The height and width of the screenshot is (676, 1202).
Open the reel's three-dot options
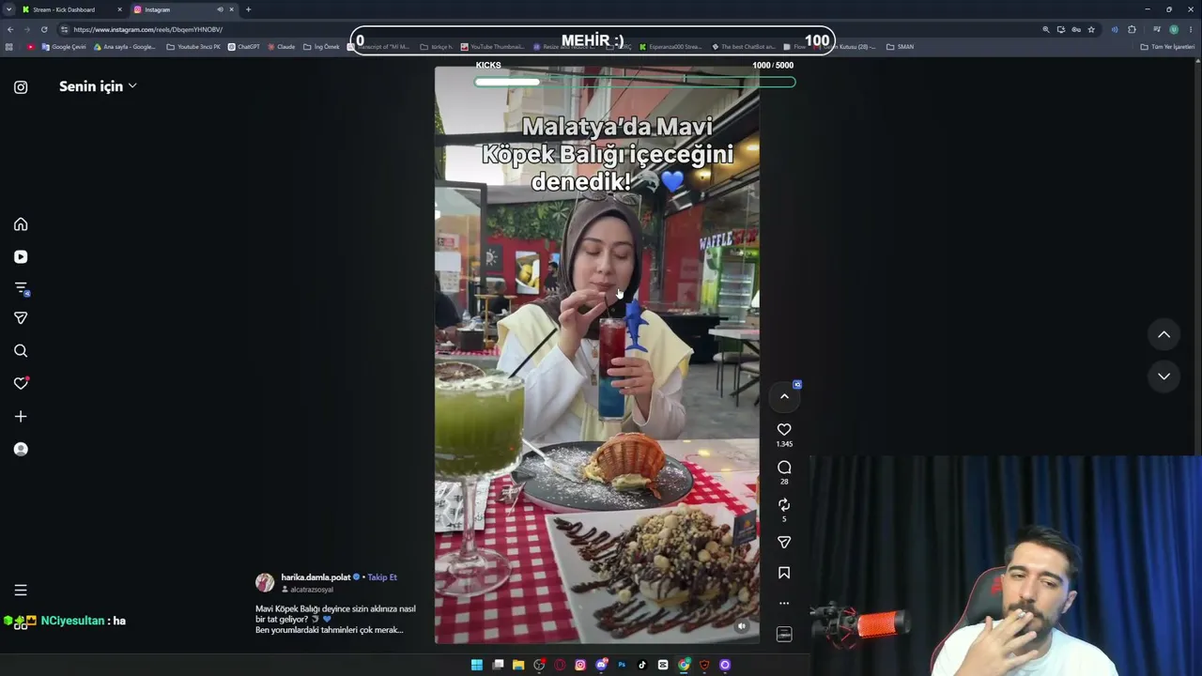click(784, 604)
